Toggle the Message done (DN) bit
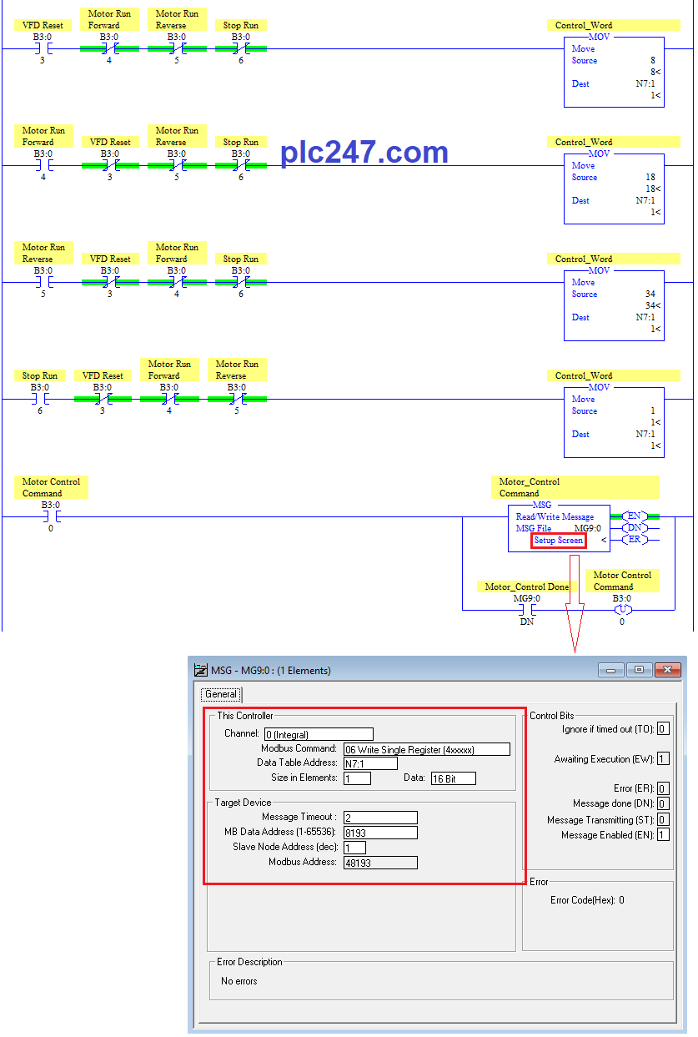The width and height of the screenshot is (698, 1037). click(663, 803)
